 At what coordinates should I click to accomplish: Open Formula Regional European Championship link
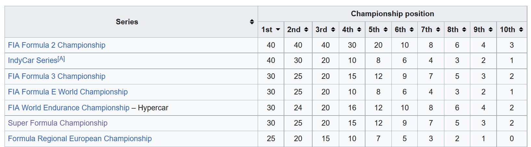(x=80, y=139)
